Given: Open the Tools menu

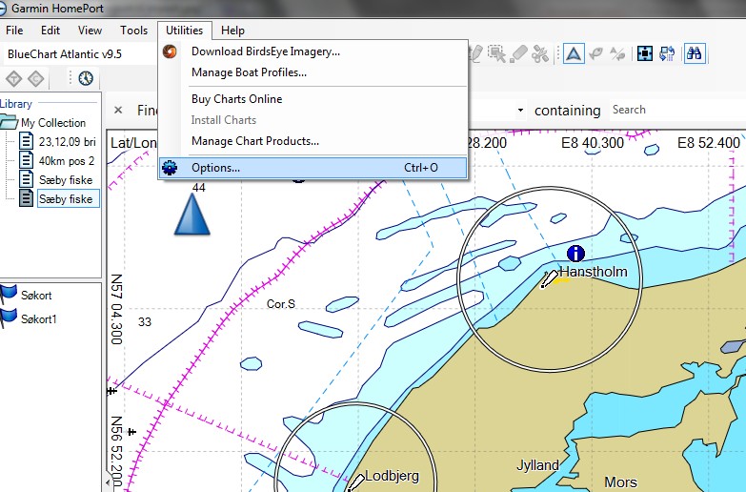Looking at the screenshot, I should [x=133, y=31].
